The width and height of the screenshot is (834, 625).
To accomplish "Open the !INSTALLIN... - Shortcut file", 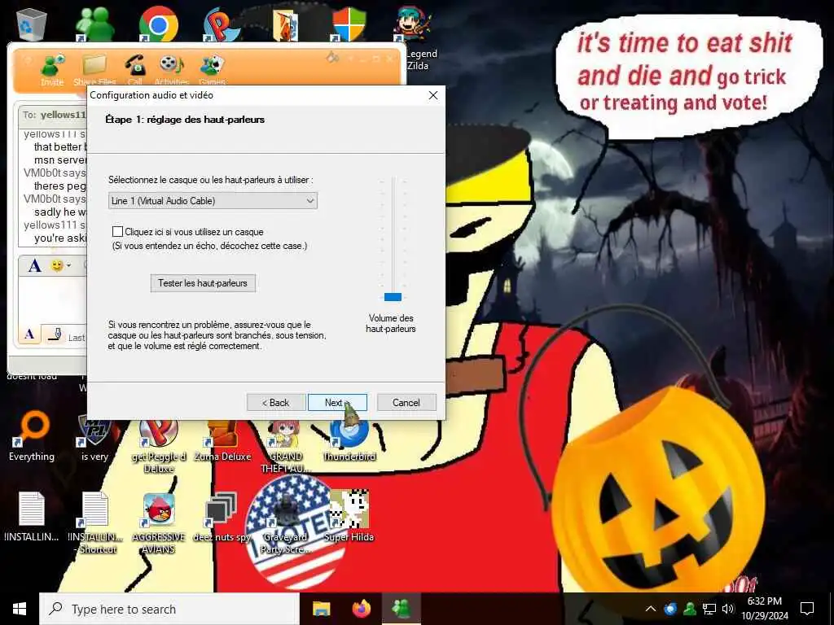I will pyautogui.click(x=96, y=522).
